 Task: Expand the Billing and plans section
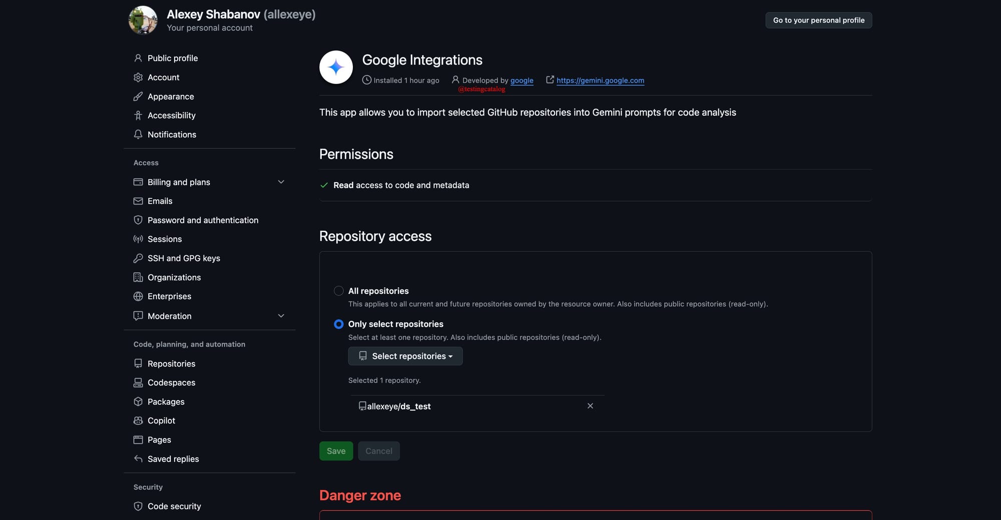tap(281, 182)
